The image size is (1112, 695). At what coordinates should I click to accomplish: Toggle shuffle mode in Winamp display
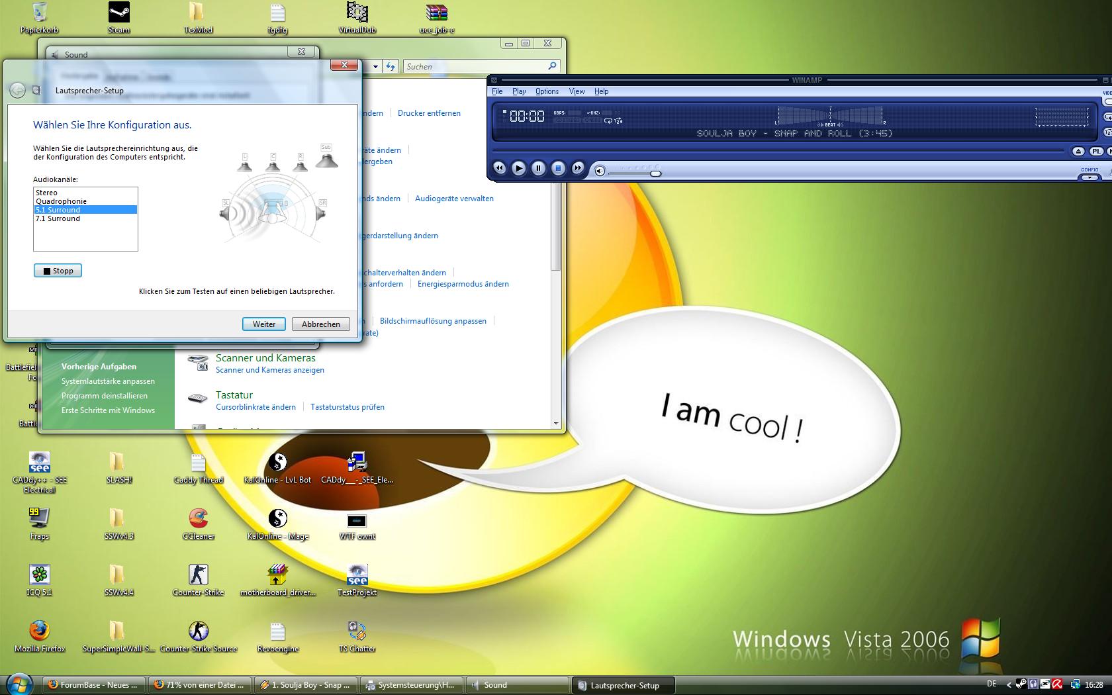(619, 121)
